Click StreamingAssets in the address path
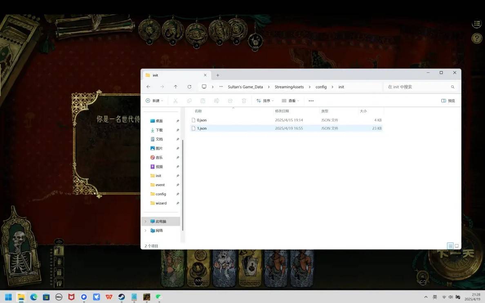485x303 pixels. pos(289,87)
